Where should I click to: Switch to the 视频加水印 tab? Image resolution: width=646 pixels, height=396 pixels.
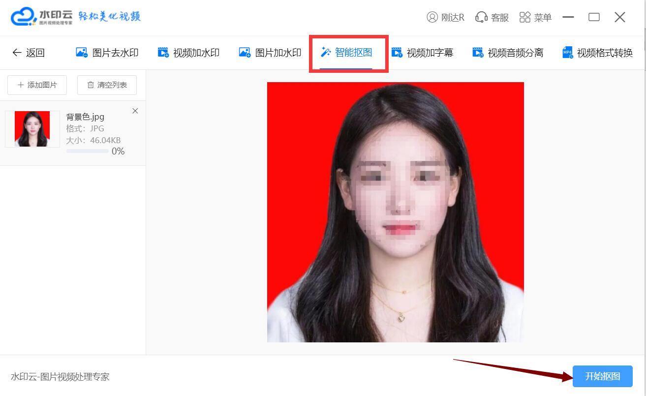coord(188,53)
